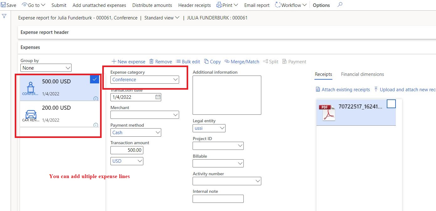Image resolution: width=436 pixels, height=211 pixels.
Task: Open the filter icon in the left sidebar
Action: coord(4,16)
